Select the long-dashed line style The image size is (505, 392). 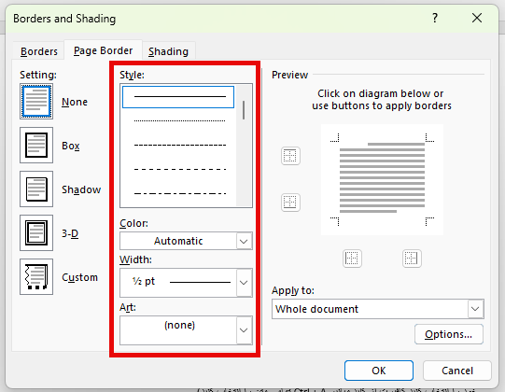pyautogui.click(x=179, y=170)
